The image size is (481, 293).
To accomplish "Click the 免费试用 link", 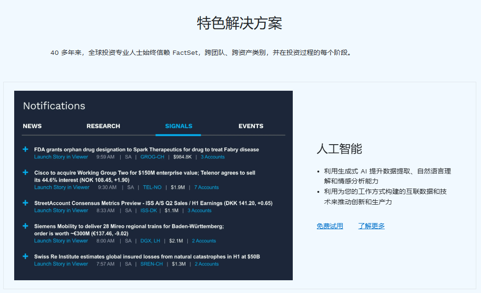I will tap(330, 226).
